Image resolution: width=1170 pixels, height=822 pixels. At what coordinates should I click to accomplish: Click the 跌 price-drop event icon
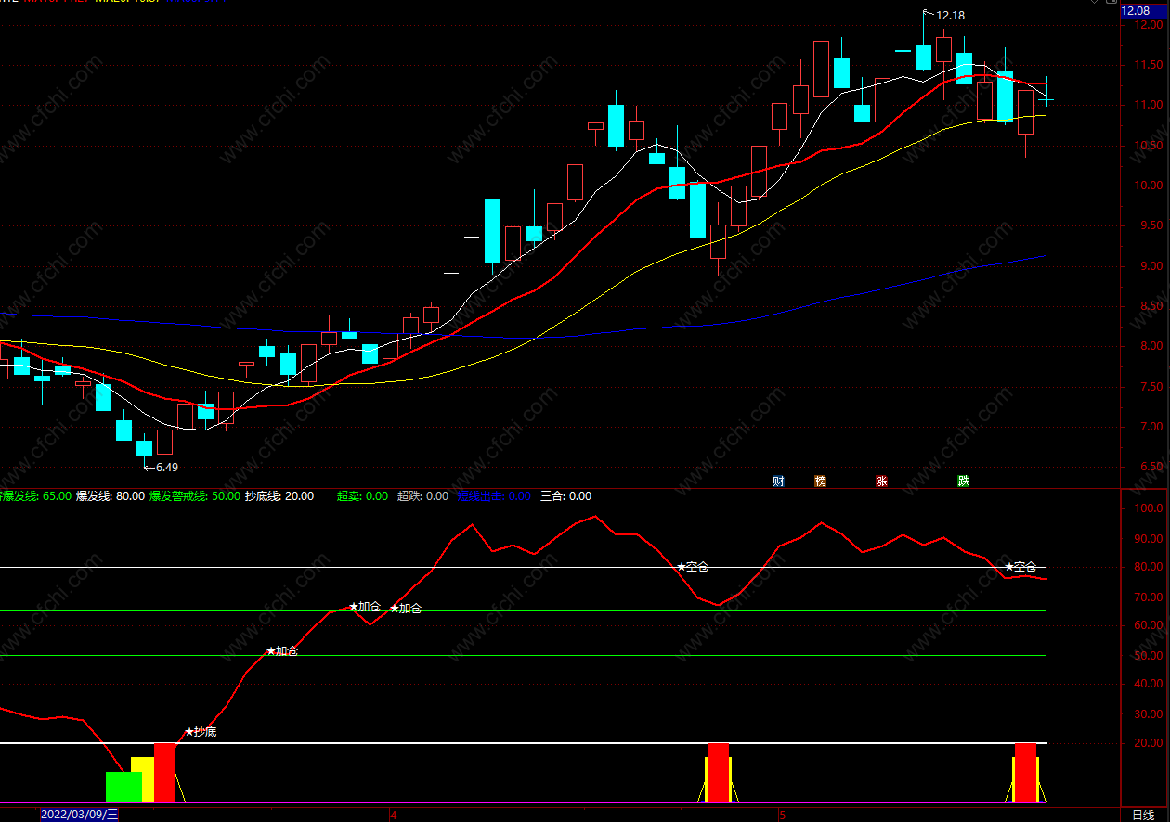tap(964, 481)
